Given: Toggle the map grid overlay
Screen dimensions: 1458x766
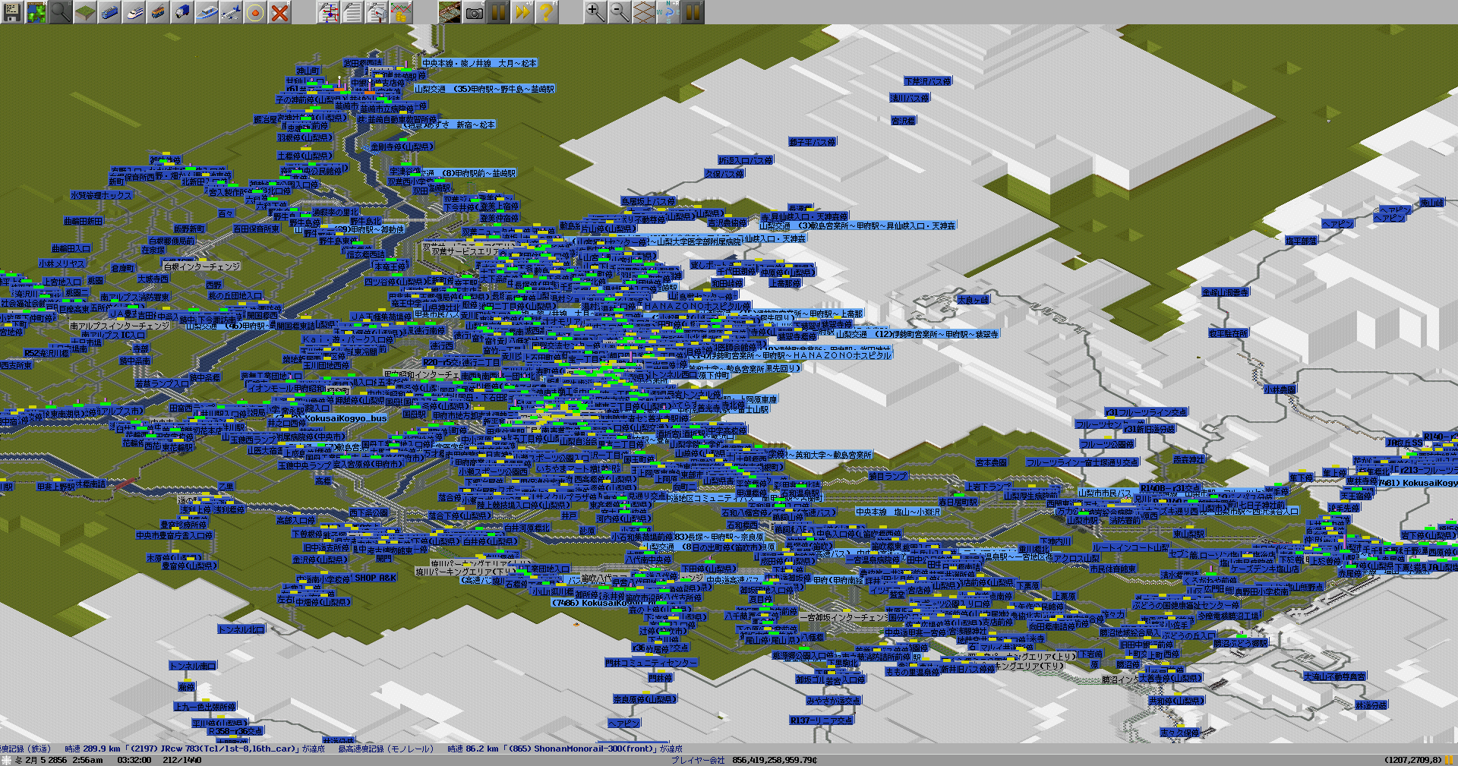Looking at the screenshot, I should (644, 12).
